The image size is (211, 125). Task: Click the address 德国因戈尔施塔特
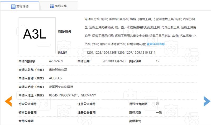click(x=61, y=87)
